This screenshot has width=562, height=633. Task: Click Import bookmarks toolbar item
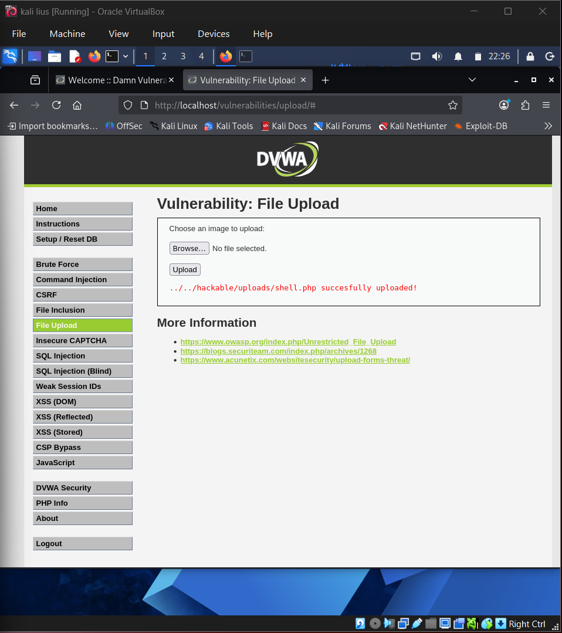pos(52,126)
